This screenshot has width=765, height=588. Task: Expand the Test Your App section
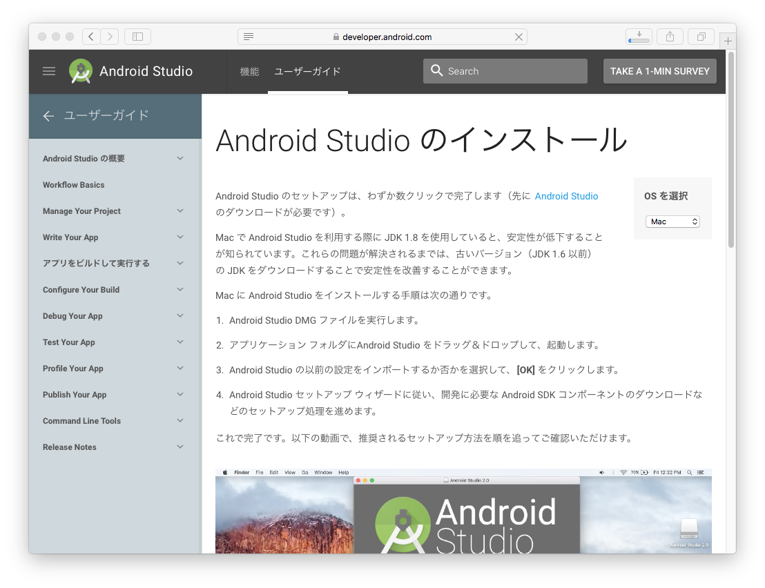[180, 342]
